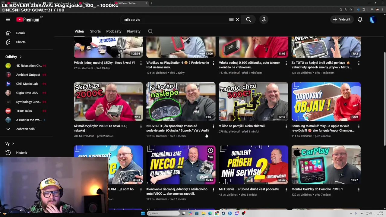Open a new browser tab with plus
Image resolution: width=386 pixels, height=217 pixels.
(151, 3)
